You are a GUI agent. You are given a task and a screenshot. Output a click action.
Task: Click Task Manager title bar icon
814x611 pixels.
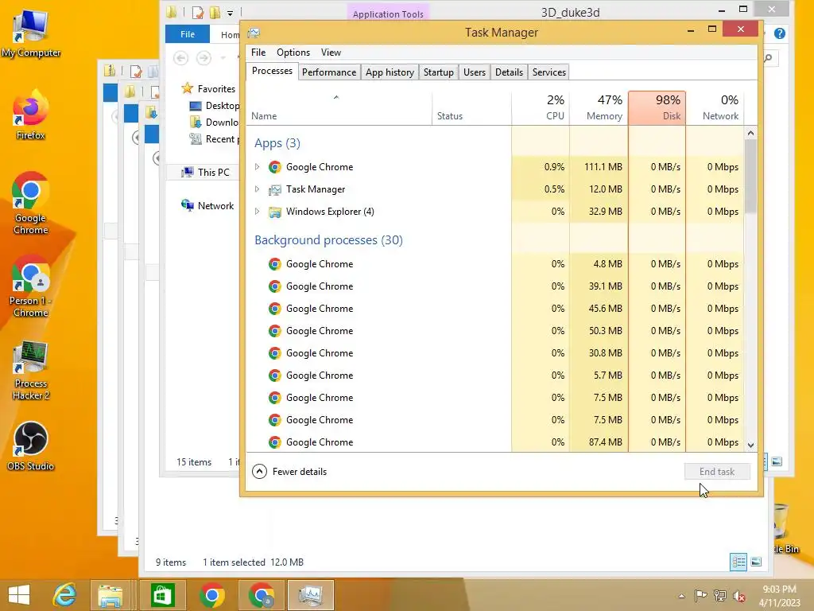point(254,33)
